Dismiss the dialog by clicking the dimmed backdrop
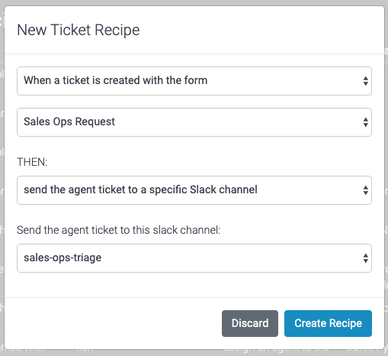 (x=2, y=178)
